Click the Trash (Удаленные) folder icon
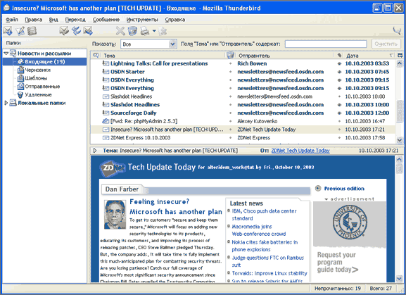406x295 pixels. 20,95
